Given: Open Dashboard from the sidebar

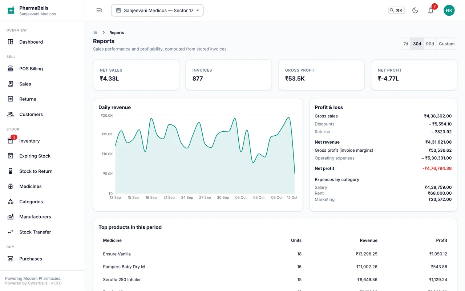Looking at the screenshot, I should (x=43, y=42).
